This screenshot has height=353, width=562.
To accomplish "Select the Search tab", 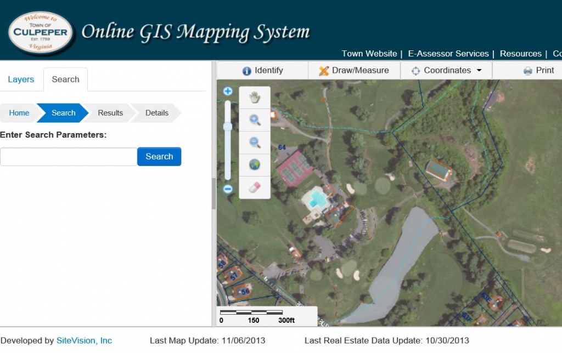I will tap(65, 79).
